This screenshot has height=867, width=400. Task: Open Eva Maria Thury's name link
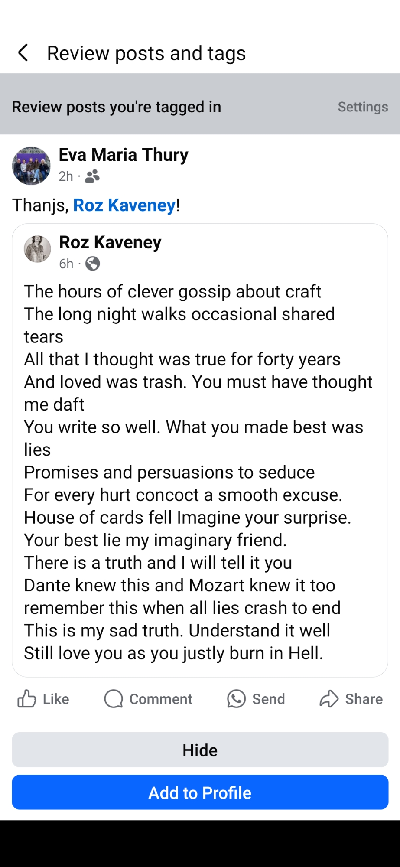click(x=124, y=155)
